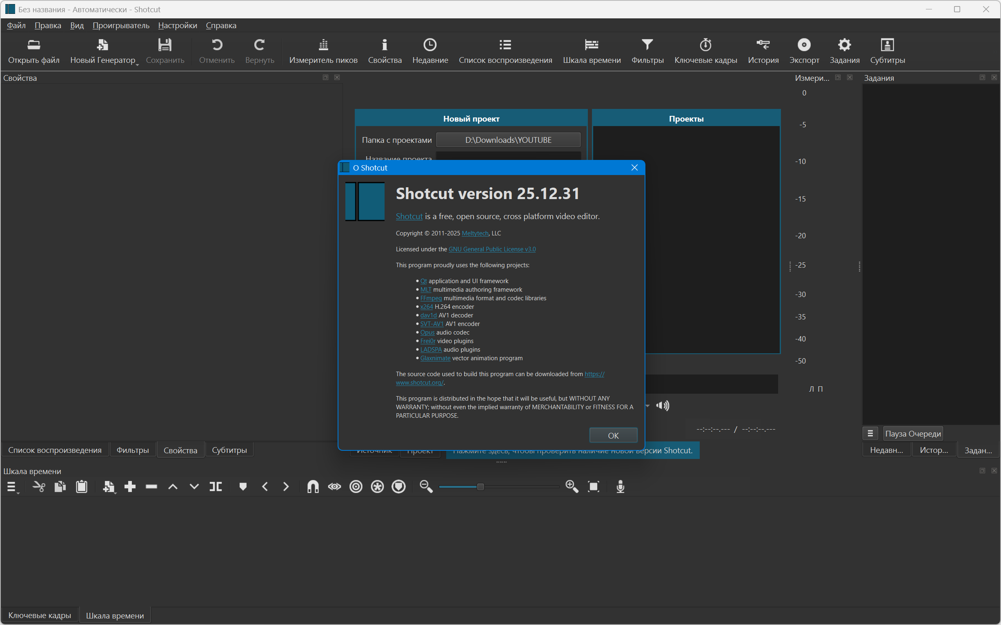This screenshot has height=625, width=1001.
Task: Click the record audio microphone icon
Action: pos(620,487)
